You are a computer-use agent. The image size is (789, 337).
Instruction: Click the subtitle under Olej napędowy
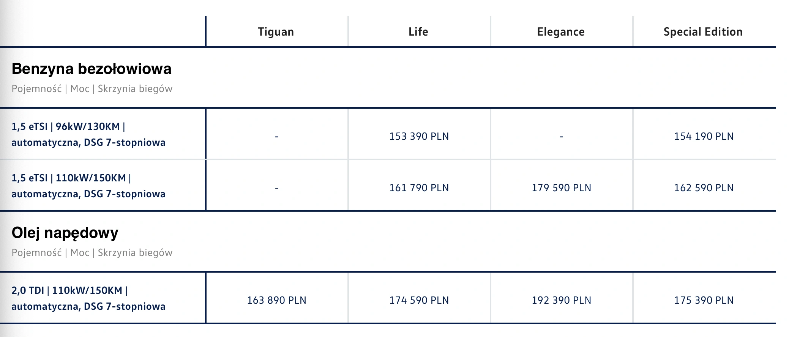pyautogui.click(x=92, y=253)
